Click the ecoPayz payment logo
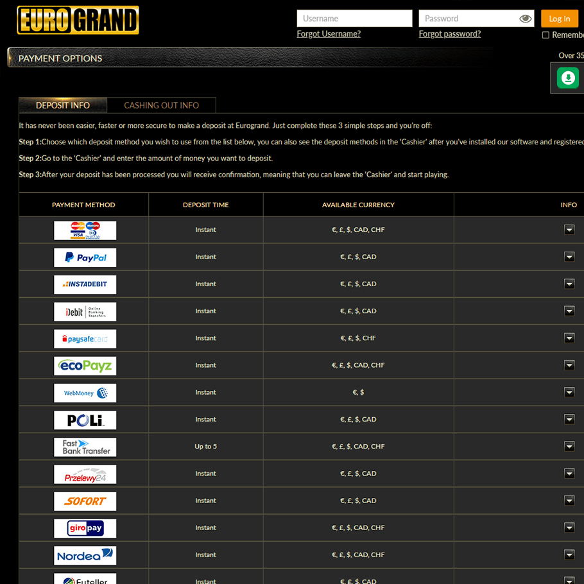 coord(85,366)
